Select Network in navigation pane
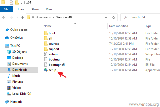 coord(16,101)
